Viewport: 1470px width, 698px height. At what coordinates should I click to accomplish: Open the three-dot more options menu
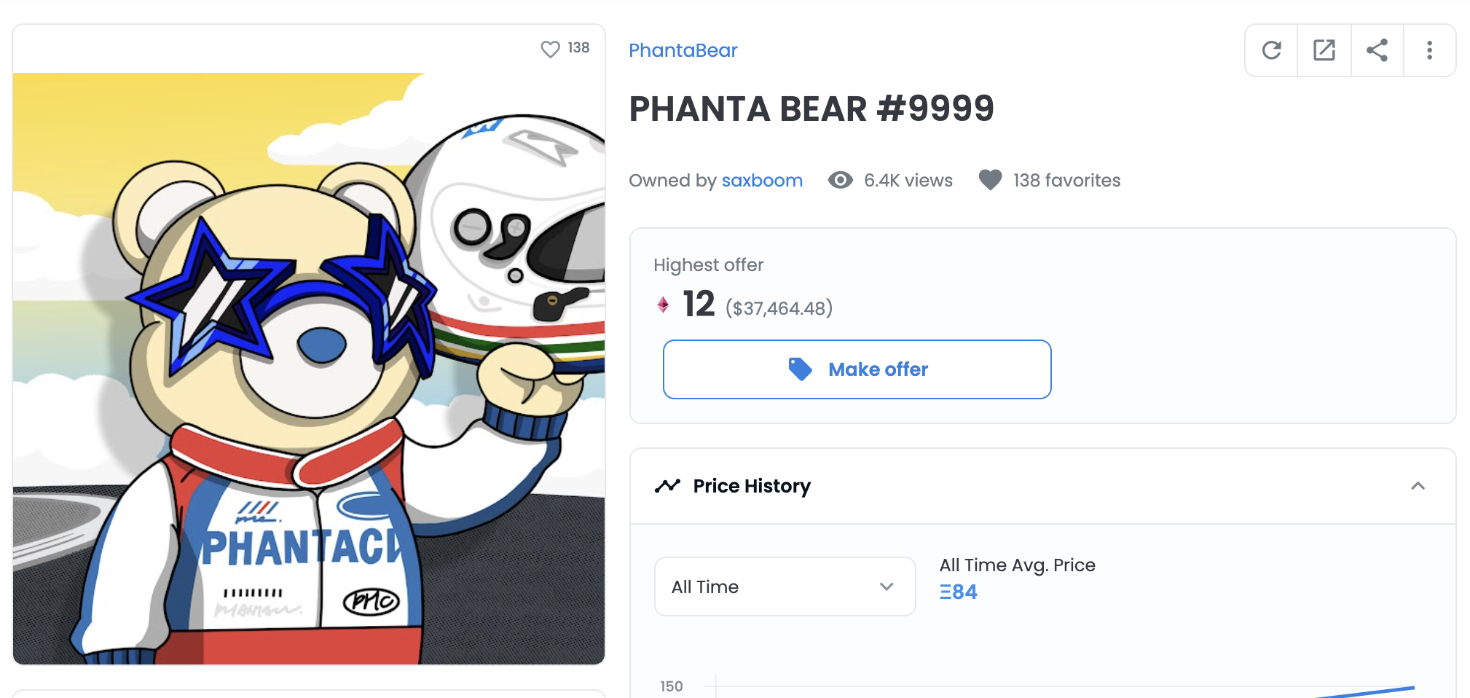(x=1428, y=50)
